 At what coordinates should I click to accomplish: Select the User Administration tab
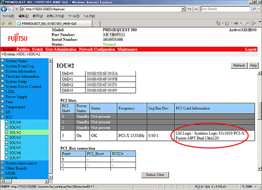pos(61,49)
